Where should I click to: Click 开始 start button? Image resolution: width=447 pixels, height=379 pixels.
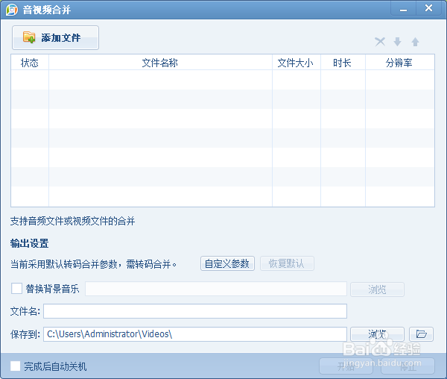click(x=346, y=366)
